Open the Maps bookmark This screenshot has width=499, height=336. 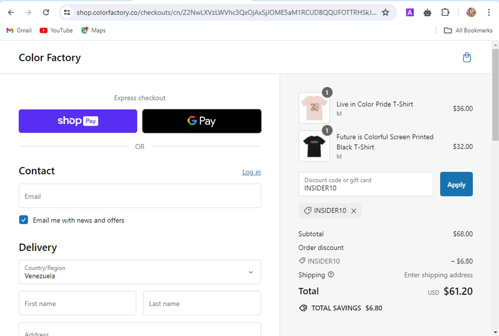(x=93, y=30)
